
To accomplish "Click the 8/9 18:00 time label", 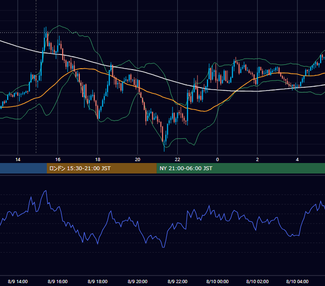I will click(x=97, y=281).
